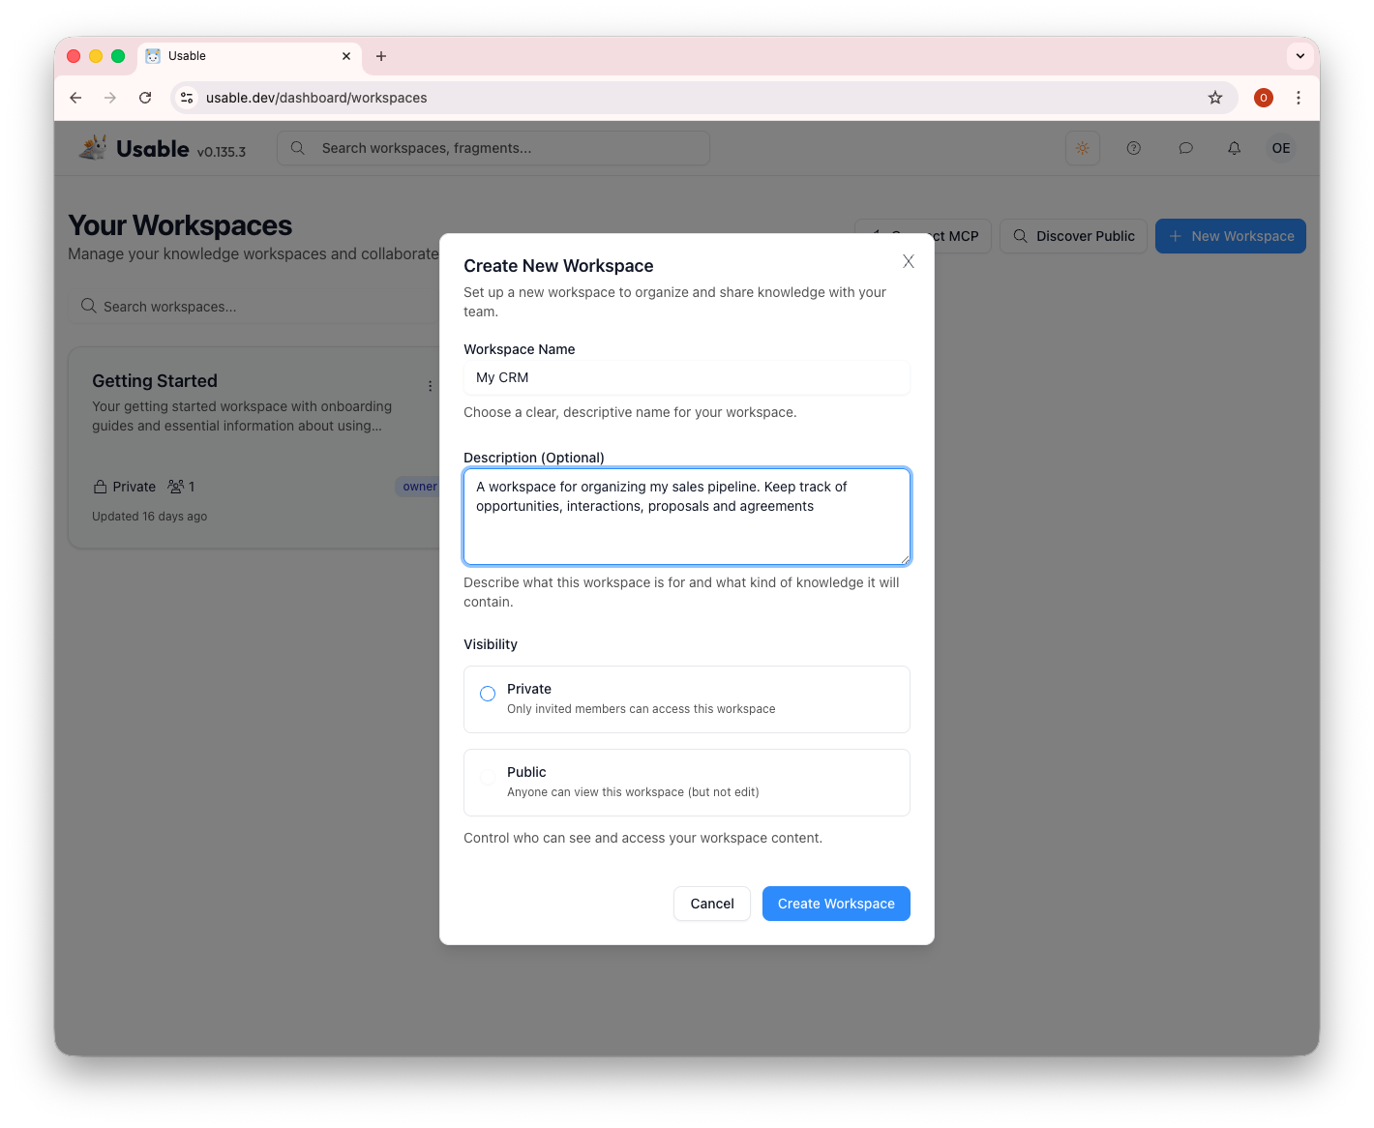
Task: Open the Getting Started card options menu
Action: [x=430, y=385]
